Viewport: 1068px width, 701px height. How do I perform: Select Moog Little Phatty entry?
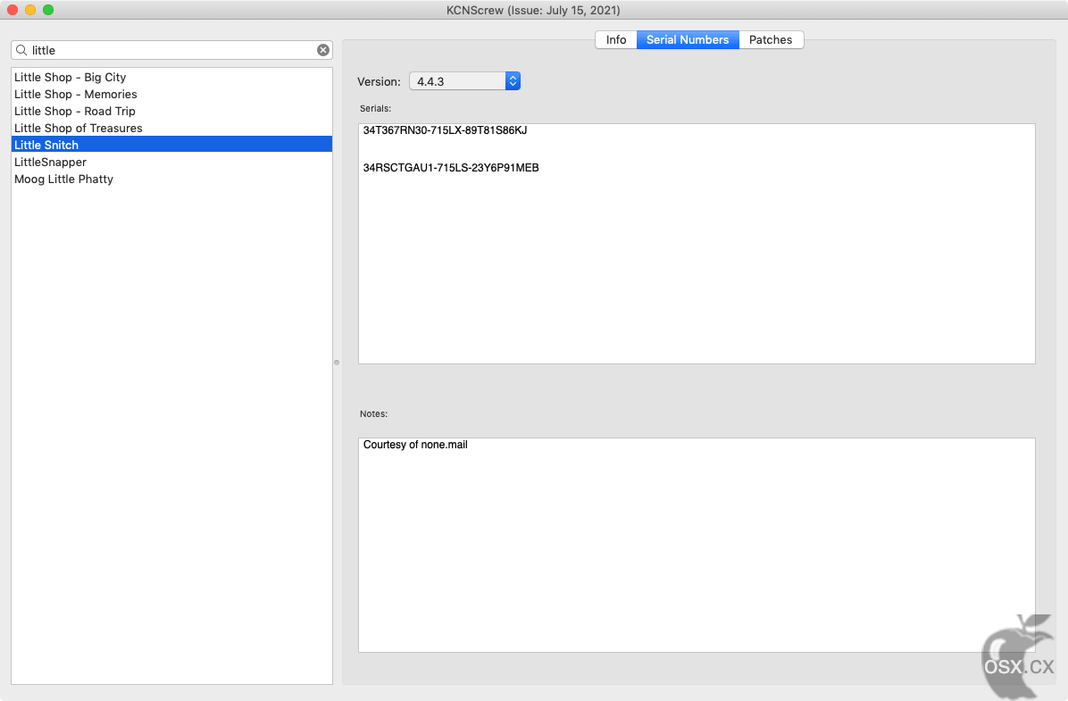click(171, 179)
